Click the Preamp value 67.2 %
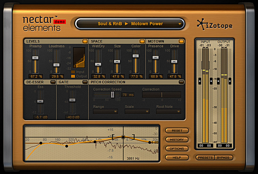This screenshot has width=258, height=174. tap(36, 77)
